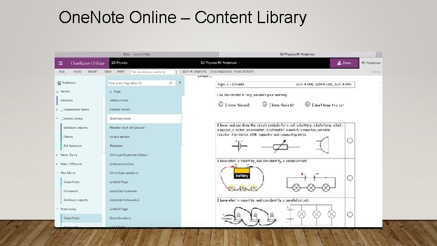Click the lightbulb icon in Tell me box

point(176,72)
